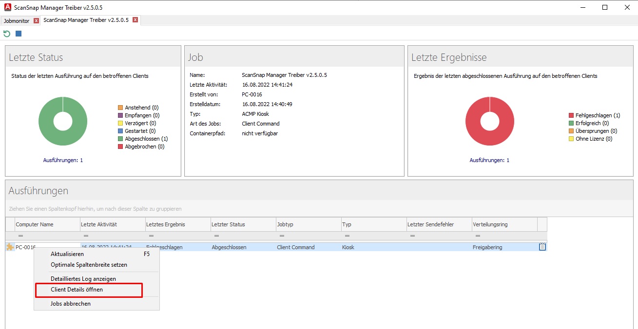Select Detailliertes Log anzeigen in the context menu
The image size is (638, 329).
(83, 279)
